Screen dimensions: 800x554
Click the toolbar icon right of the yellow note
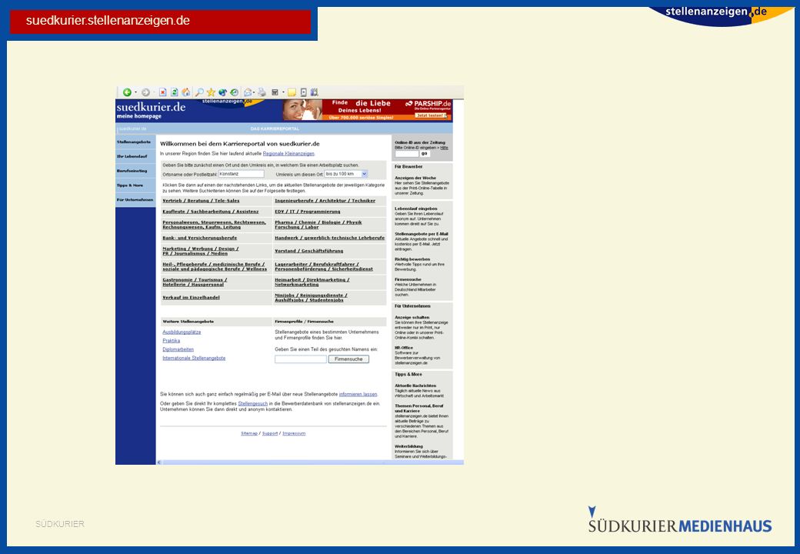click(304, 92)
